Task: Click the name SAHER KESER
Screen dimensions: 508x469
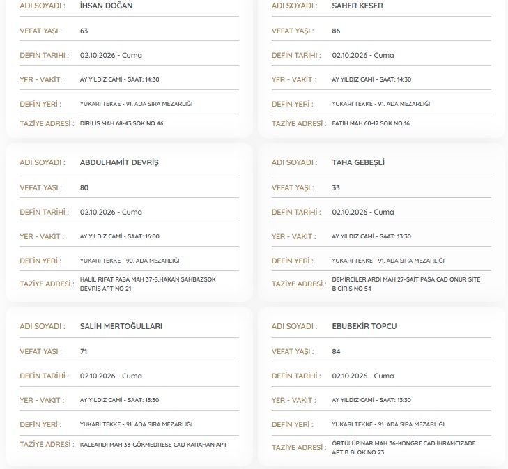Action: click(x=357, y=6)
